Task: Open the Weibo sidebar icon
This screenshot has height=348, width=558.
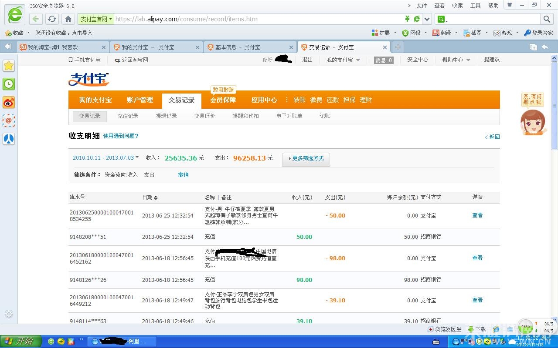Action: click(x=9, y=102)
